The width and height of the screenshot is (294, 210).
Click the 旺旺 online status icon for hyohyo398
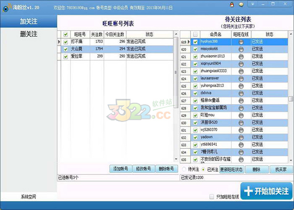click(241, 42)
